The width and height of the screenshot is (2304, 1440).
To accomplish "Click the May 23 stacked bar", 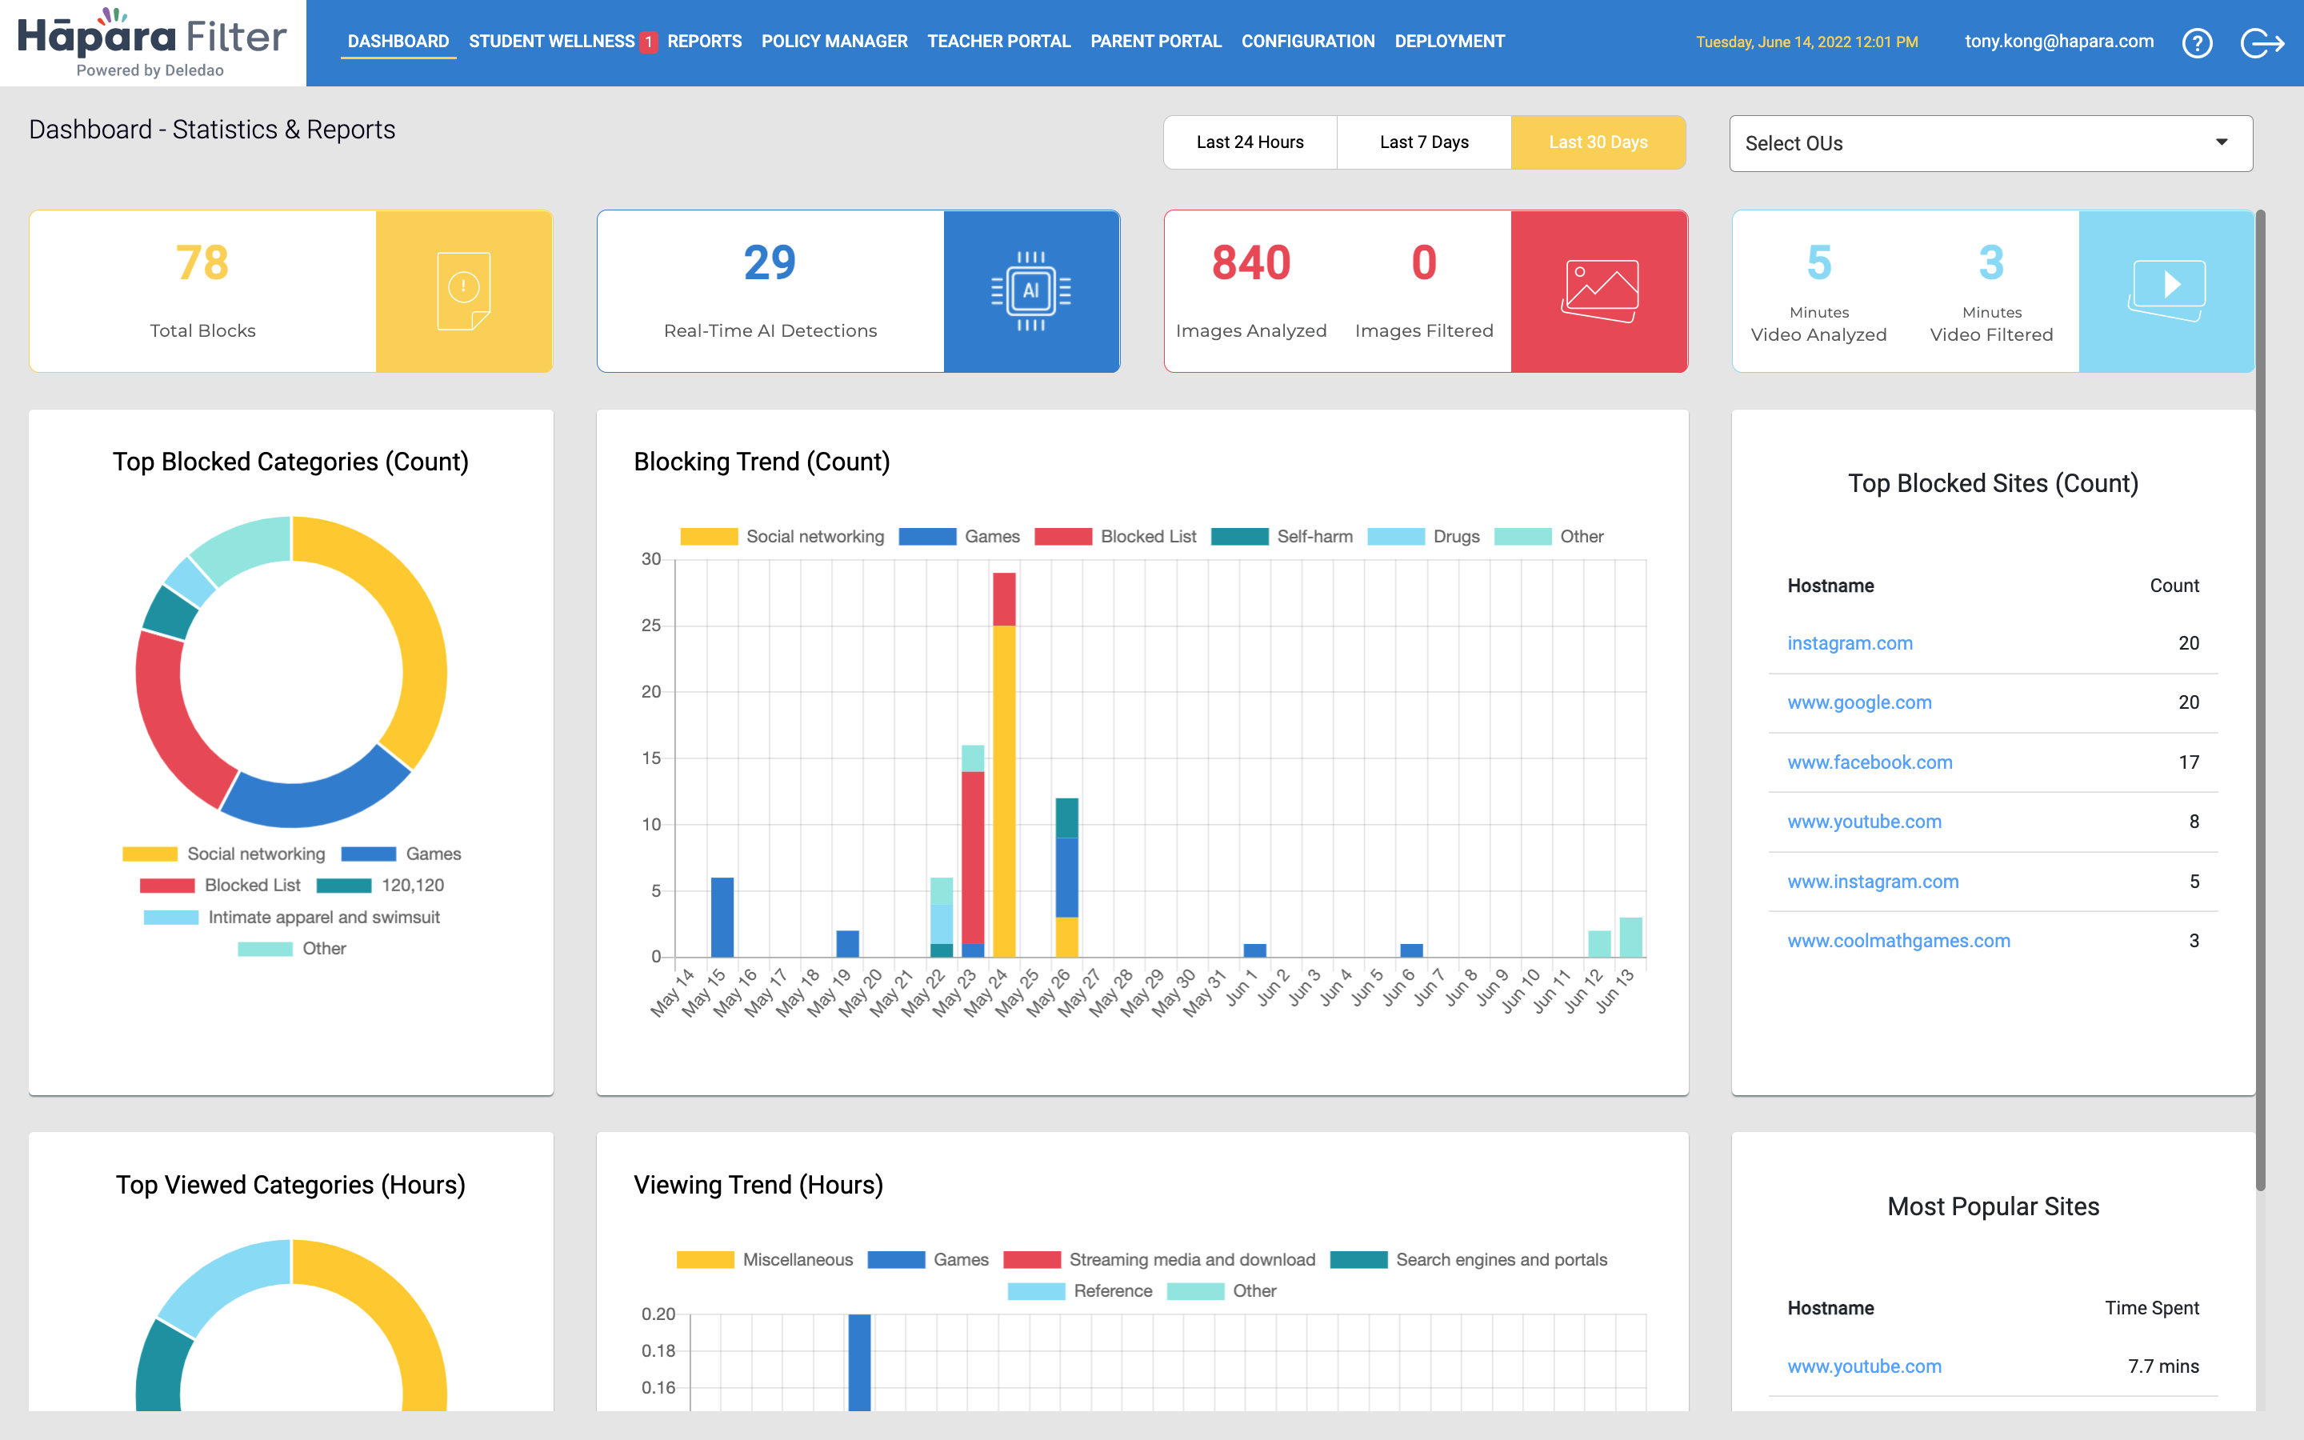I will [x=973, y=851].
